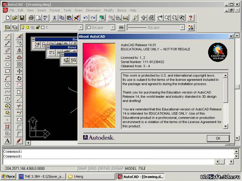The height and width of the screenshot is (181, 242).
Task: Select the Explode modify tool
Action: tap(19, 141)
